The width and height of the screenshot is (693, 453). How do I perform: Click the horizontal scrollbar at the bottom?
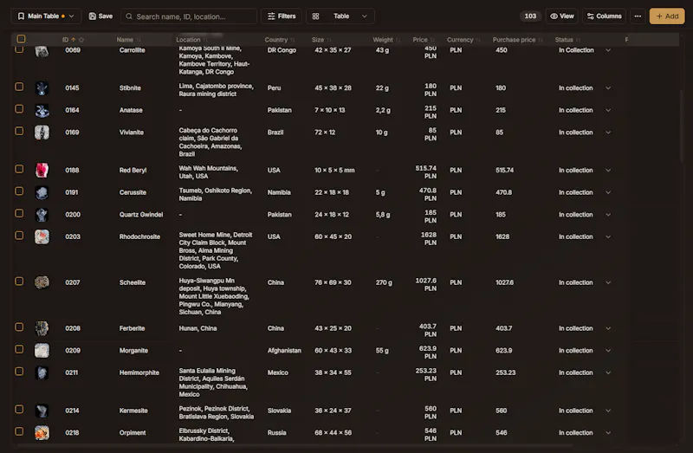point(295,445)
